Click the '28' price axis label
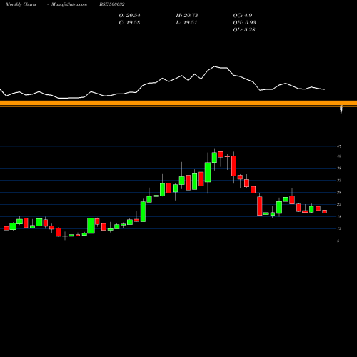The image size is (357, 357). (339, 192)
